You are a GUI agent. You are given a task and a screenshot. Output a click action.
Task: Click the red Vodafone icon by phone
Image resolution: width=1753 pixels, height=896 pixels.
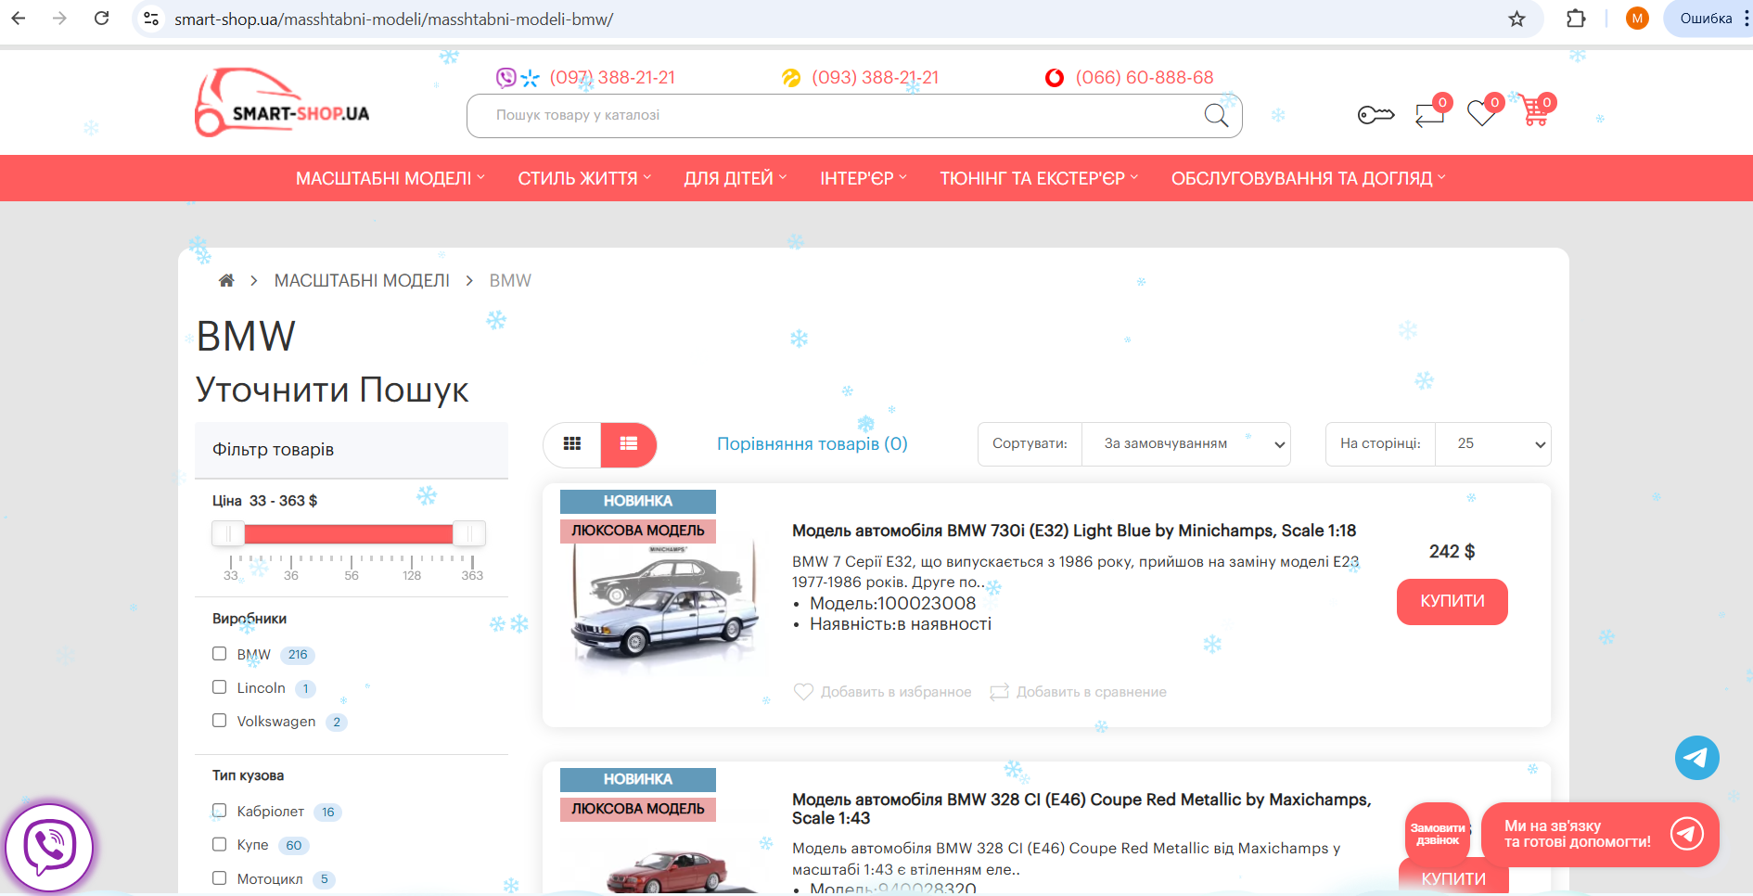coord(1055,78)
